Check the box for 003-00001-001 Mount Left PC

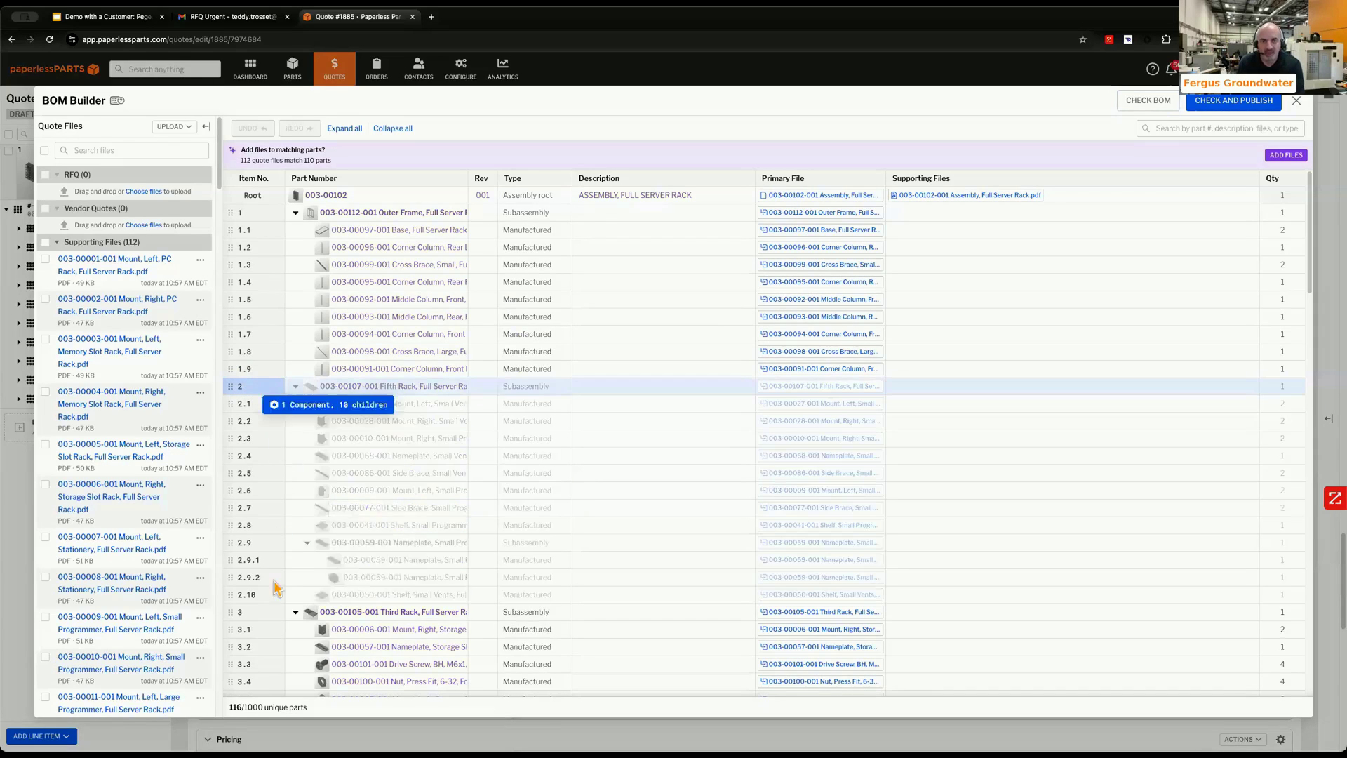coord(45,259)
